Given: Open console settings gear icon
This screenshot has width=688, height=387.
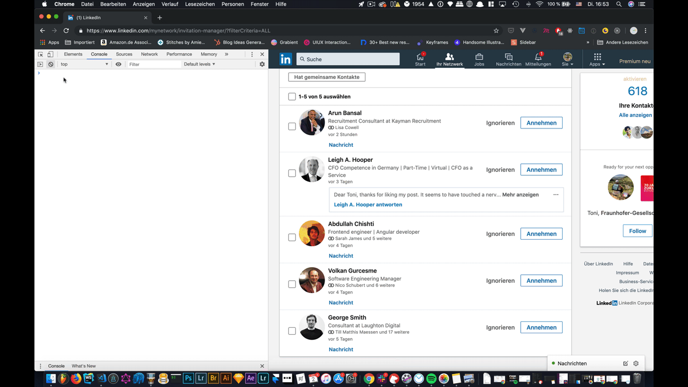Looking at the screenshot, I should click(262, 64).
